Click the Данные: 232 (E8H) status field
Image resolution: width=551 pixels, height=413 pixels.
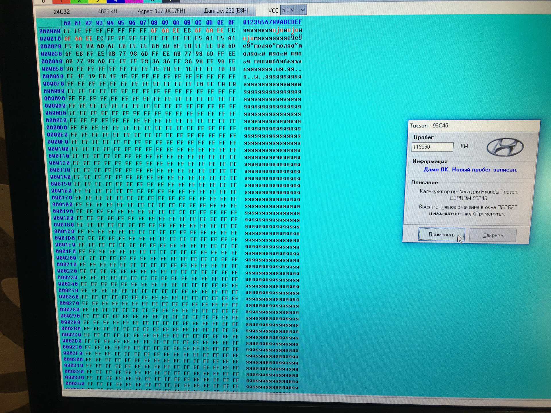click(x=226, y=11)
